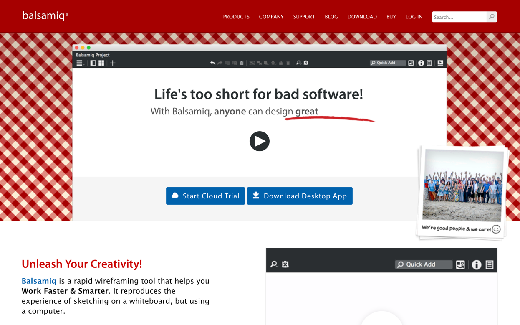Click the search magnifier icon in site header
520x325 pixels.
[492, 17]
